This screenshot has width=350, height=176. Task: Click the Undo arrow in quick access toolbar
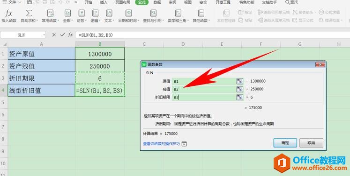60,2
